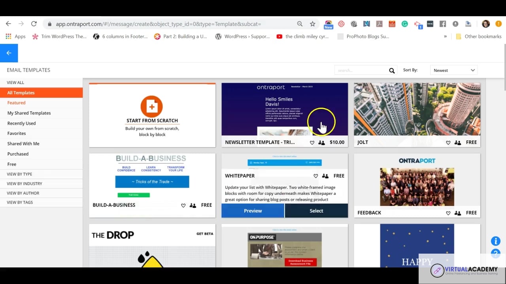506x284 pixels.
Task: Go back with browser back arrow
Action: pos(8,24)
